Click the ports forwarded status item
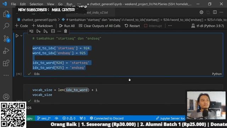Image resolution: width=227 pixels, height=128 pixels. click(83, 118)
